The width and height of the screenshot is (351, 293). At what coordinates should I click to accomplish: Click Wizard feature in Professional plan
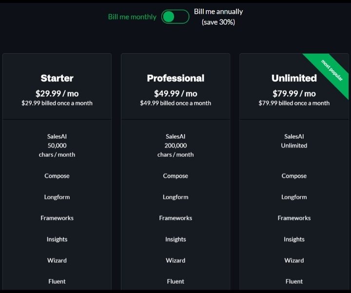click(175, 260)
